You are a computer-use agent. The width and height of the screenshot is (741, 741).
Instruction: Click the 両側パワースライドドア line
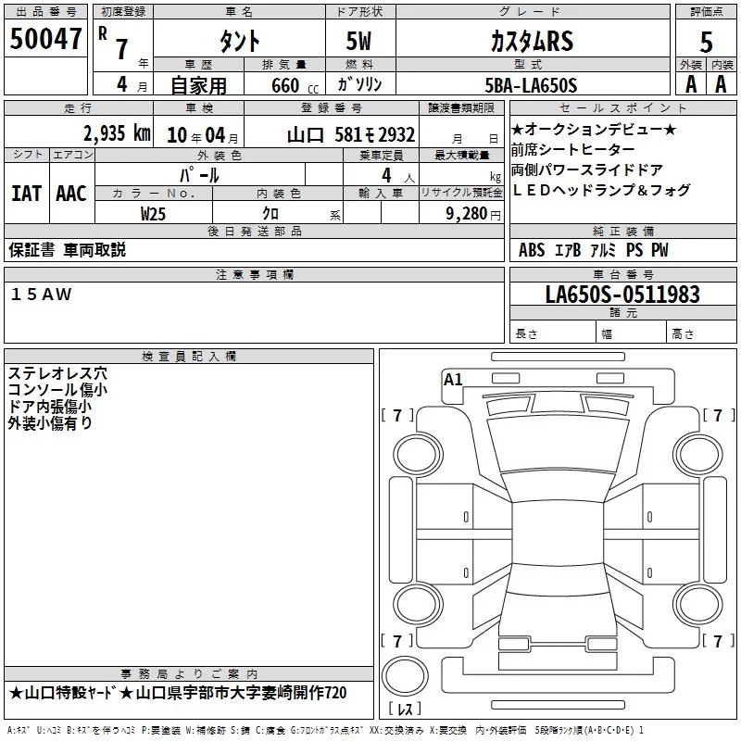(x=587, y=170)
